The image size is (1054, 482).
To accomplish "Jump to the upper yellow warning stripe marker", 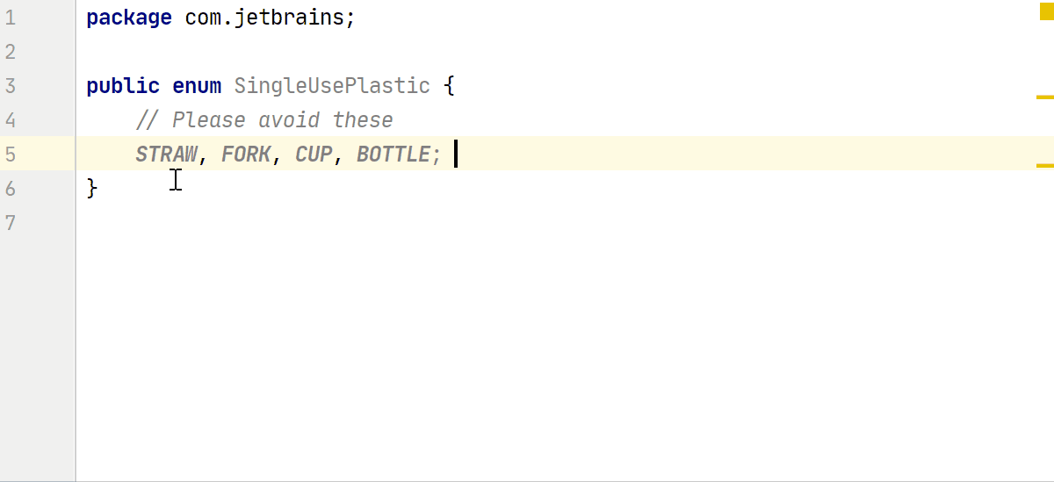I will click(1044, 97).
